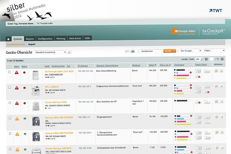
Task: Click red alarm triangle for Canon iSensys 5360
Action: (17, 103)
